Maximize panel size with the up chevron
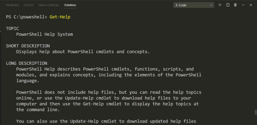This screenshot has height=125, width=257. 243,5
